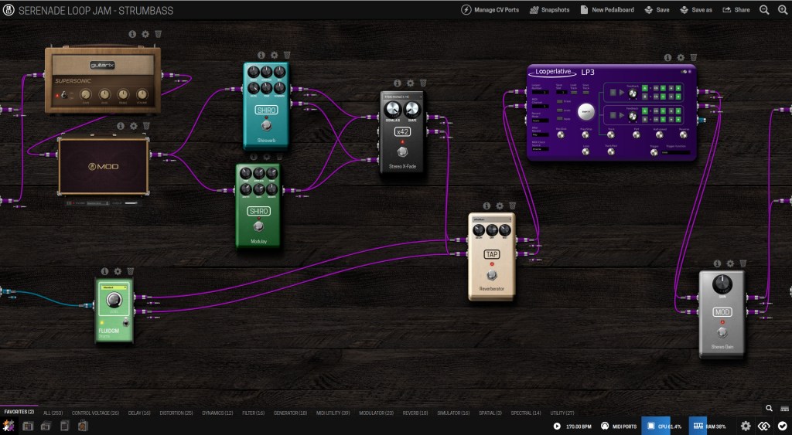Toggle the Stereo X-Fade footswitch
Image resolution: width=792 pixels, height=435 pixels.
pos(402,152)
